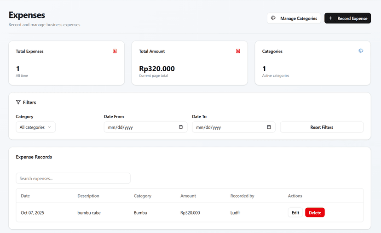
Task: Open Manage Categories
Action: point(294,18)
